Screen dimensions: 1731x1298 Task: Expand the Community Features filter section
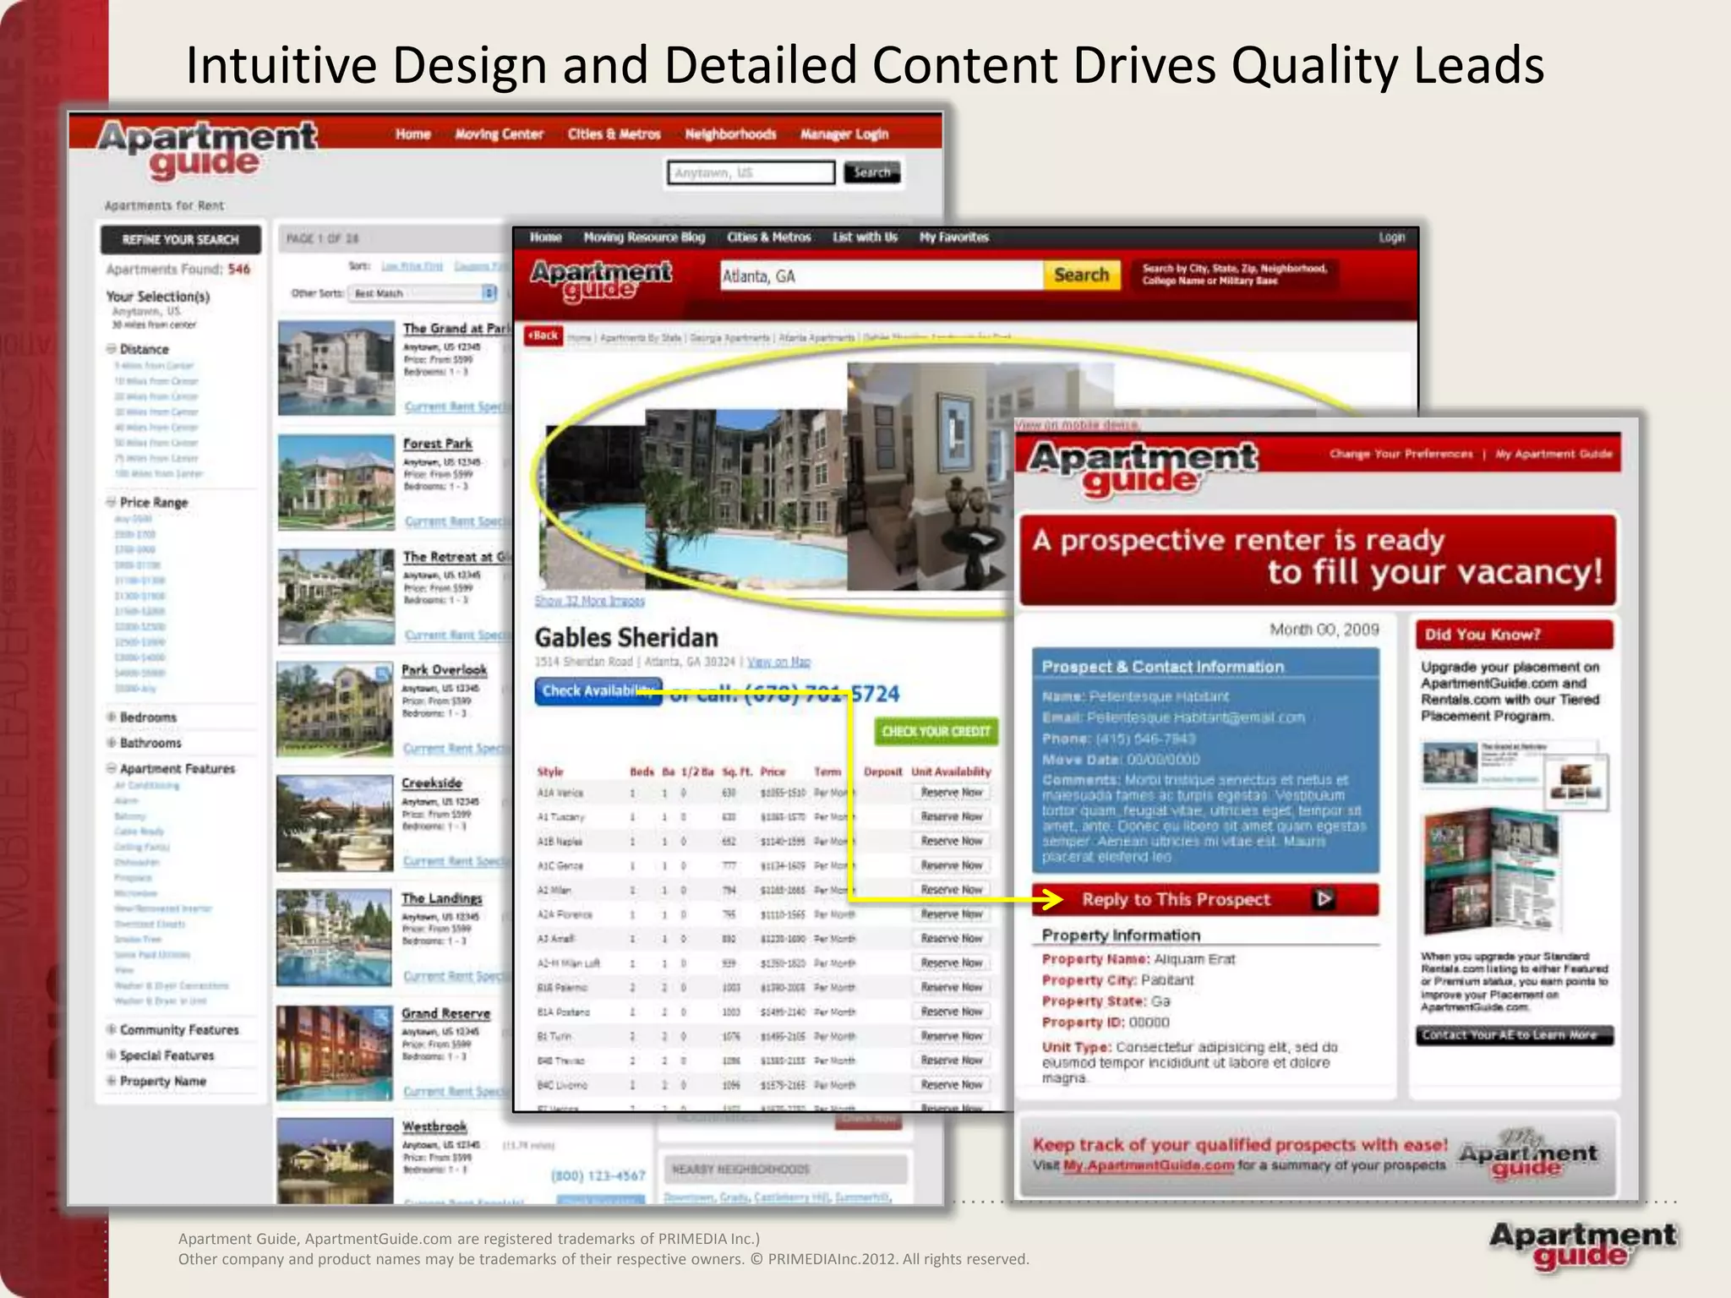[x=111, y=1029]
